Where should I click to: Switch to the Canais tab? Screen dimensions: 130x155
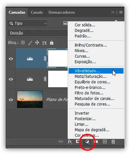pyautogui.click(x=37, y=12)
